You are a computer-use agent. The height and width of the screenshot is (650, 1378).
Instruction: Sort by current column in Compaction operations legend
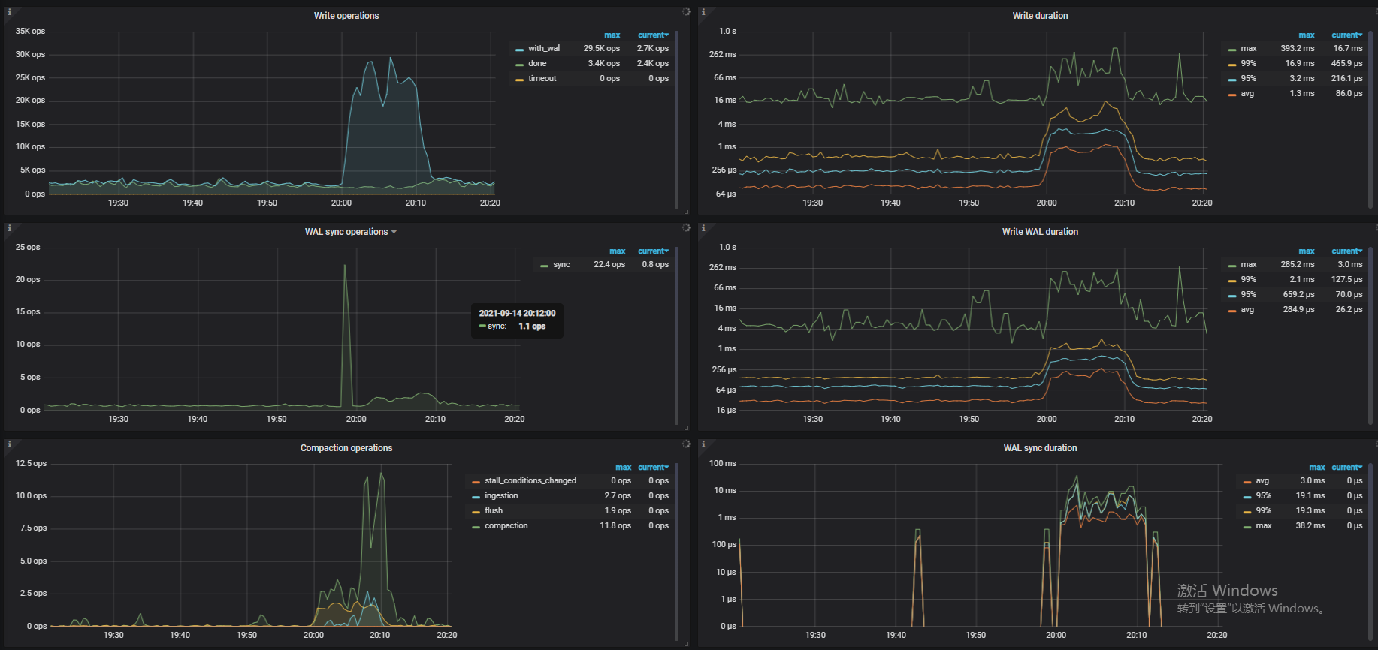click(652, 468)
